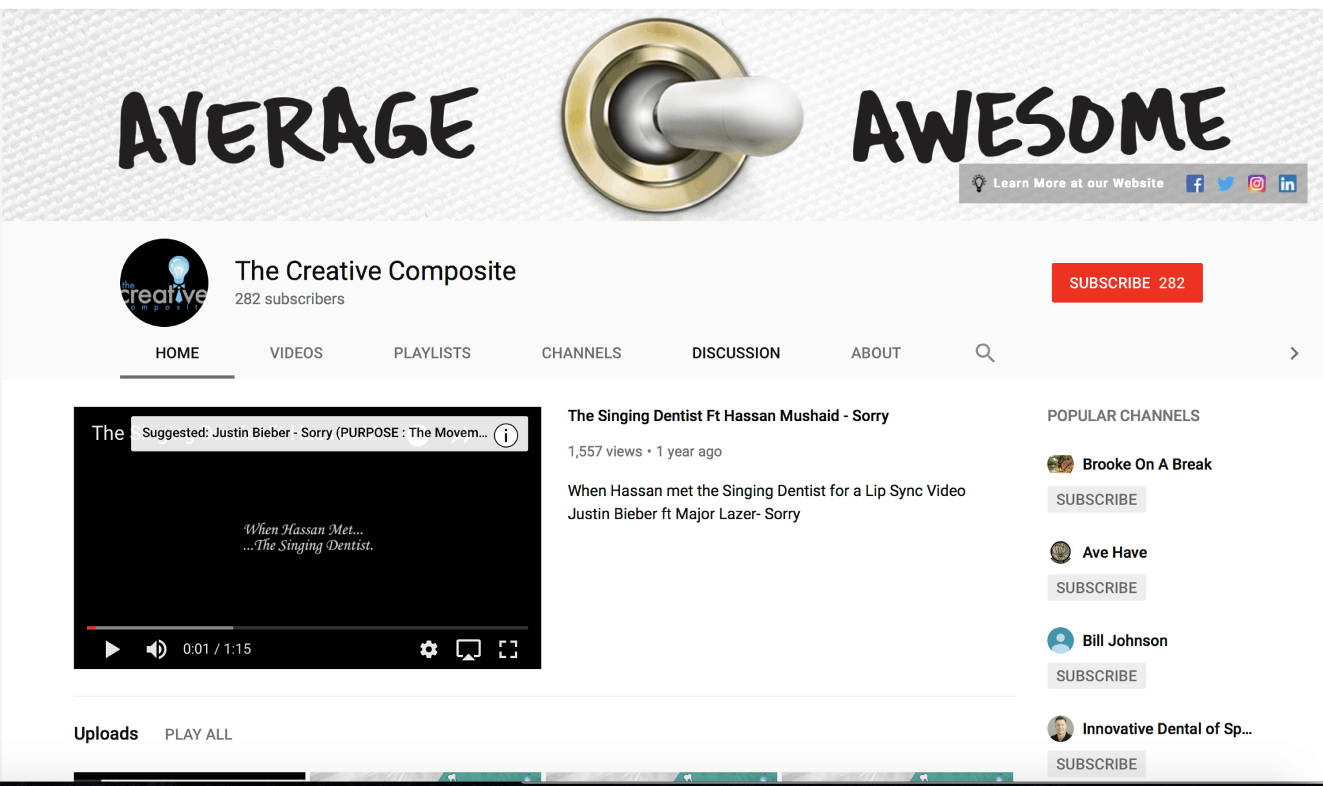This screenshot has height=786, width=1323.
Task: Switch to the PLAYLISTS tab
Action: click(x=432, y=353)
